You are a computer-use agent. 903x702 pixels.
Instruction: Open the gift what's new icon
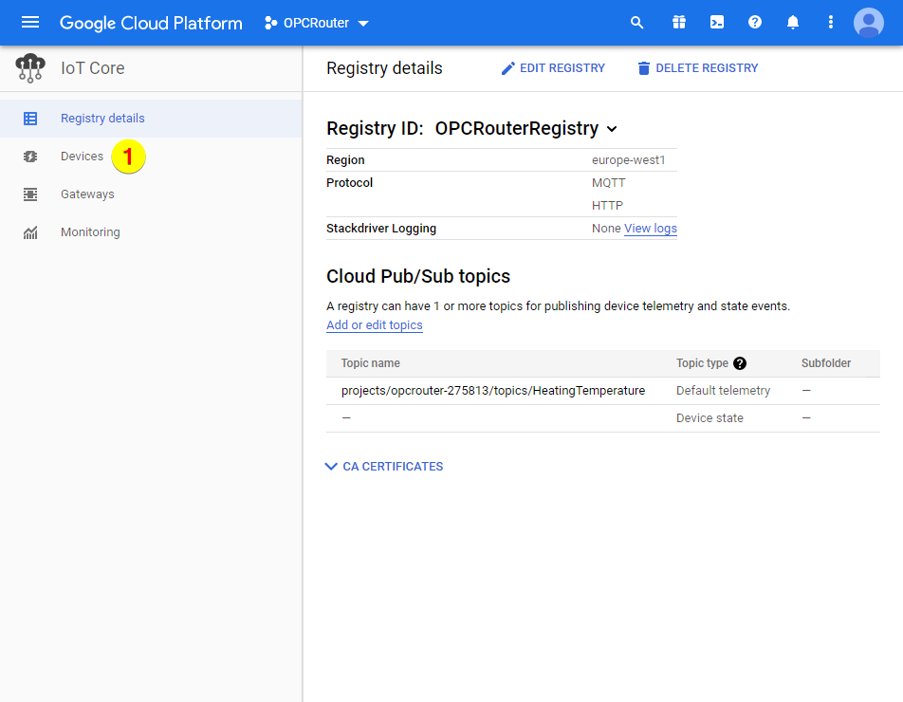click(678, 23)
